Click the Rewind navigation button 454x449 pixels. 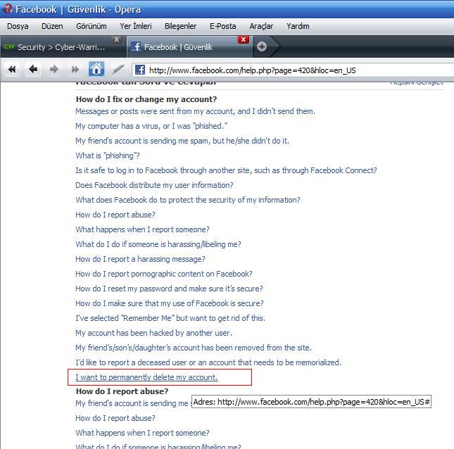[x=12, y=70]
